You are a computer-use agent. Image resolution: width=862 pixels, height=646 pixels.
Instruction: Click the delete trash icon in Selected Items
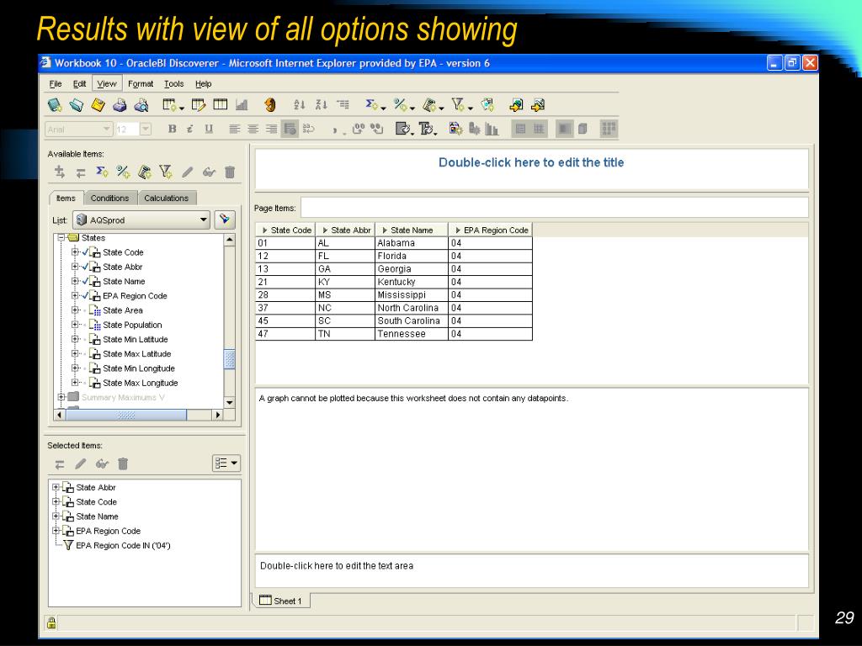tap(123, 463)
